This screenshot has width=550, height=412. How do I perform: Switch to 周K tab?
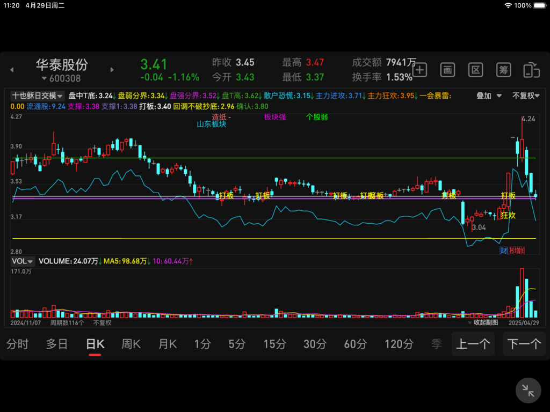point(131,344)
